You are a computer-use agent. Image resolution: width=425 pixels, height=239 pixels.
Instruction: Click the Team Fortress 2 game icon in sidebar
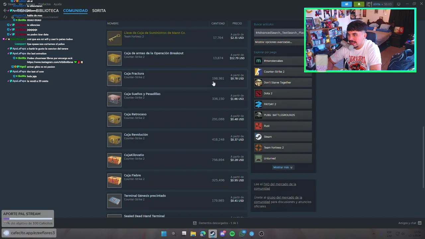coord(258,147)
